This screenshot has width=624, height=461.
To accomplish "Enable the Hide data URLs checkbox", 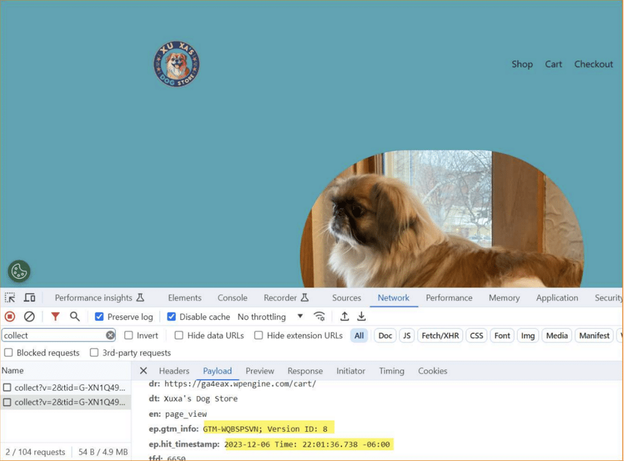I will point(179,336).
